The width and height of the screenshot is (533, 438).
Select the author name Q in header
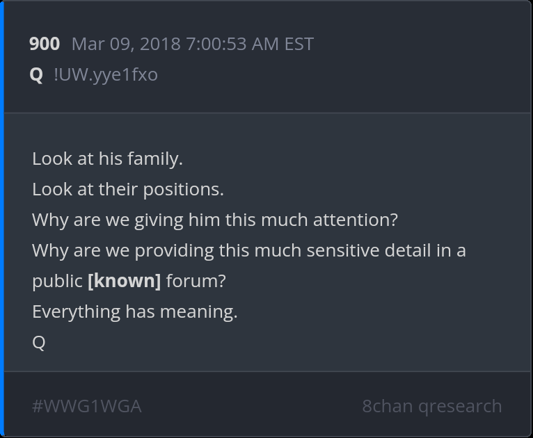point(36,74)
